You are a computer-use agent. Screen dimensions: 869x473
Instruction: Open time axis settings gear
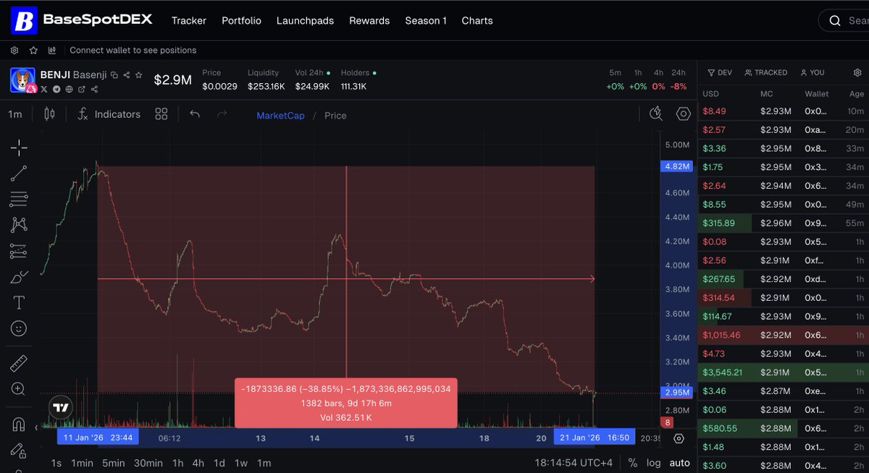click(679, 438)
